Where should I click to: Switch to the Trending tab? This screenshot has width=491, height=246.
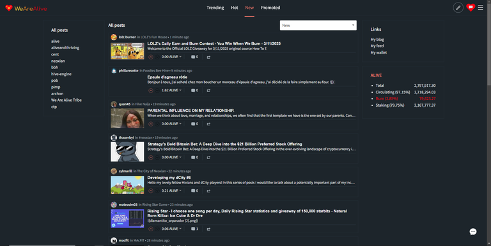pyautogui.click(x=215, y=8)
